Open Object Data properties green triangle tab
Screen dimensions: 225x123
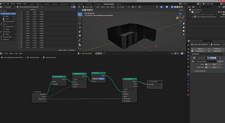tap(188, 87)
